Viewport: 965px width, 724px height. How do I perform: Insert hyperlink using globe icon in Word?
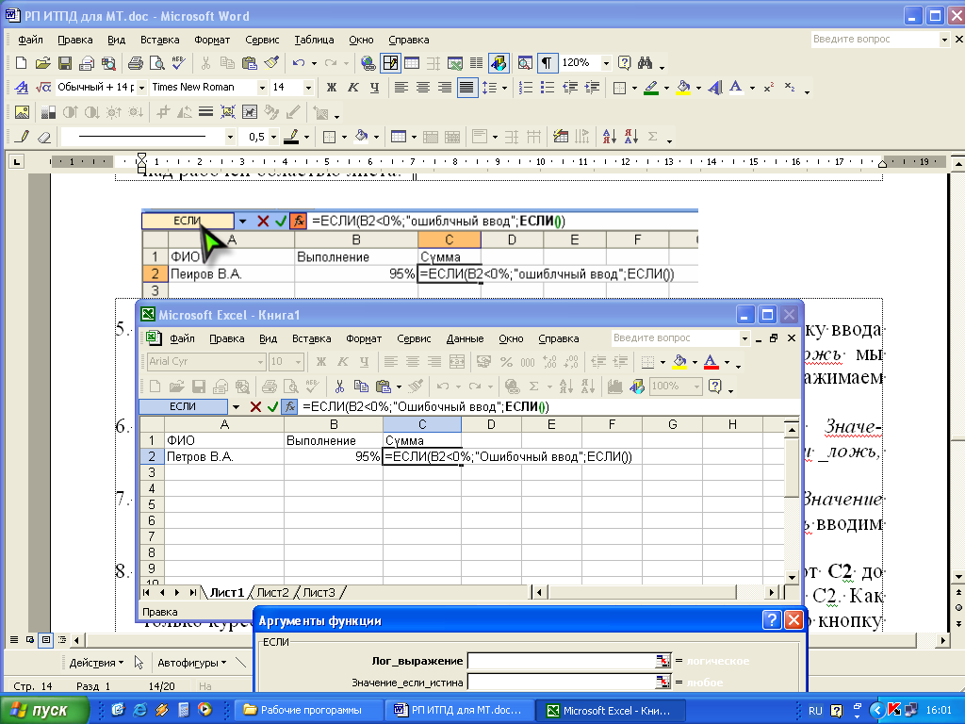pyautogui.click(x=368, y=63)
